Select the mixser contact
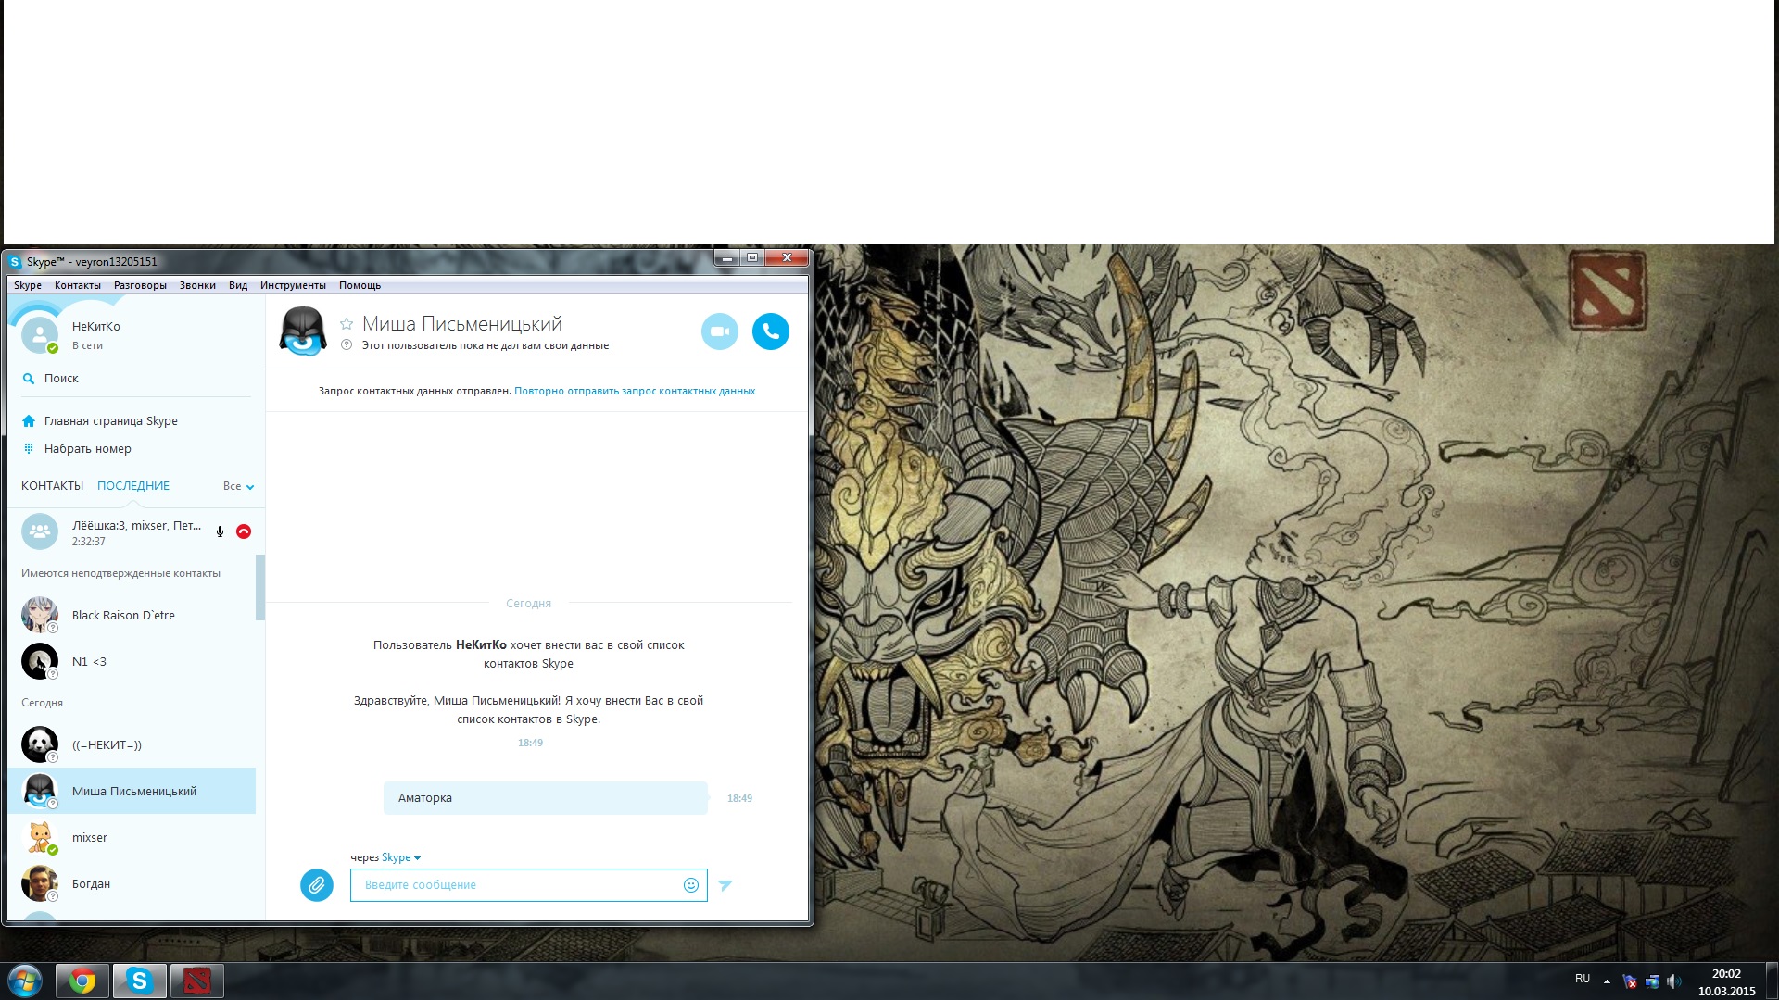This screenshot has height=1000, width=1779. click(132, 837)
